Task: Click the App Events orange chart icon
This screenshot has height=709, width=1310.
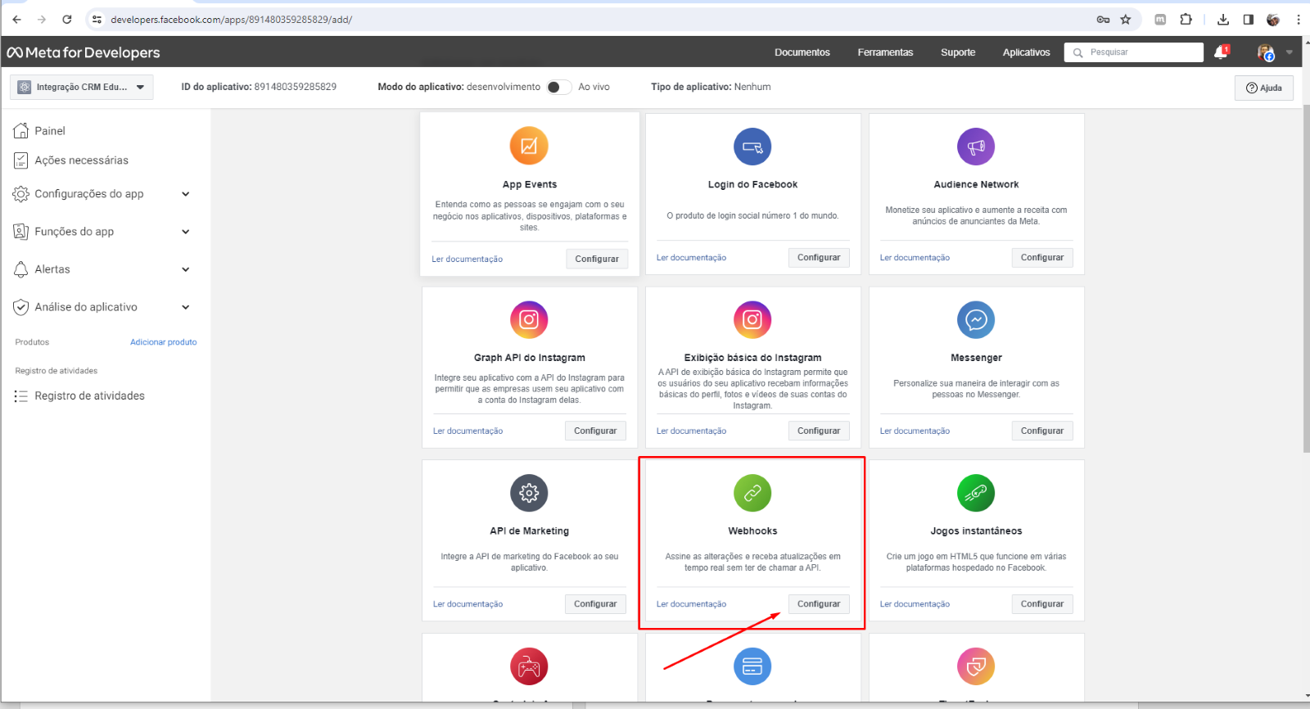Action: click(x=529, y=147)
